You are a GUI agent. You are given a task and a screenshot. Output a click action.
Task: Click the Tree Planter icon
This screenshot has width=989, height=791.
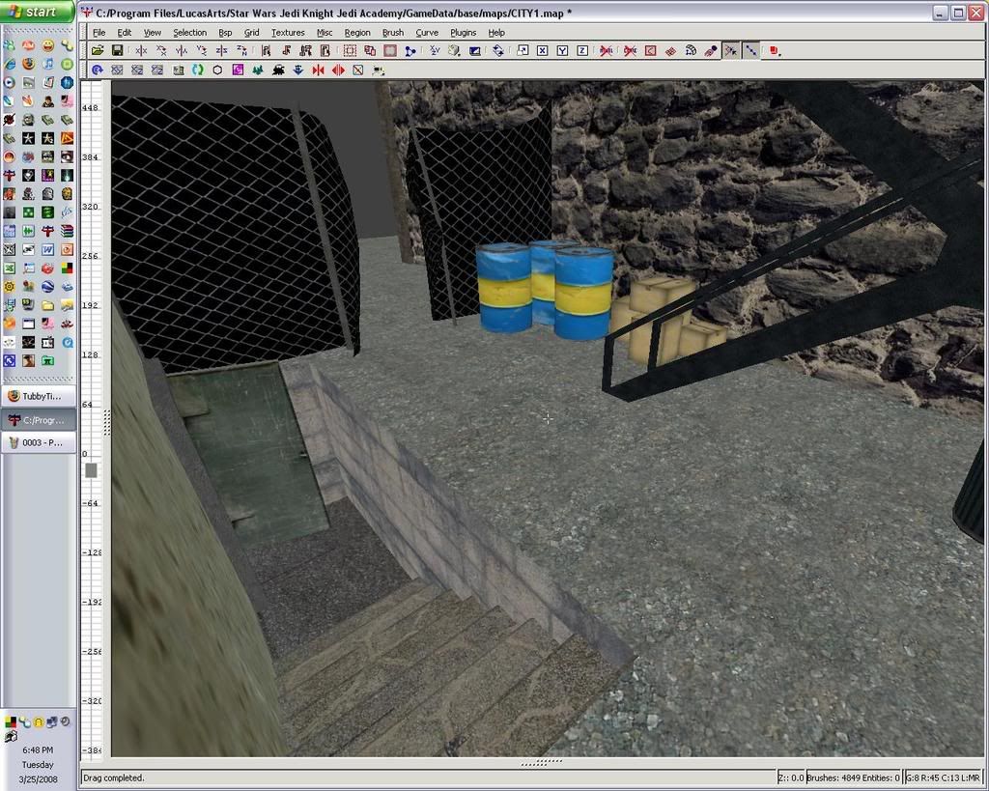(x=258, y=70)
